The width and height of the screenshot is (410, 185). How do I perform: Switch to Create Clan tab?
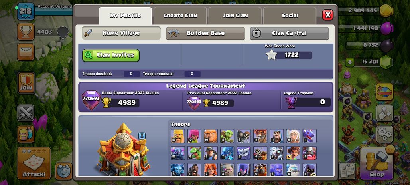[180, 16]
